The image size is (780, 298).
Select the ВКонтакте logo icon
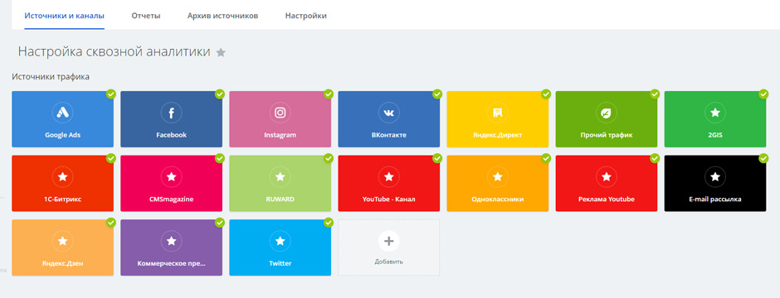(389, 113)
